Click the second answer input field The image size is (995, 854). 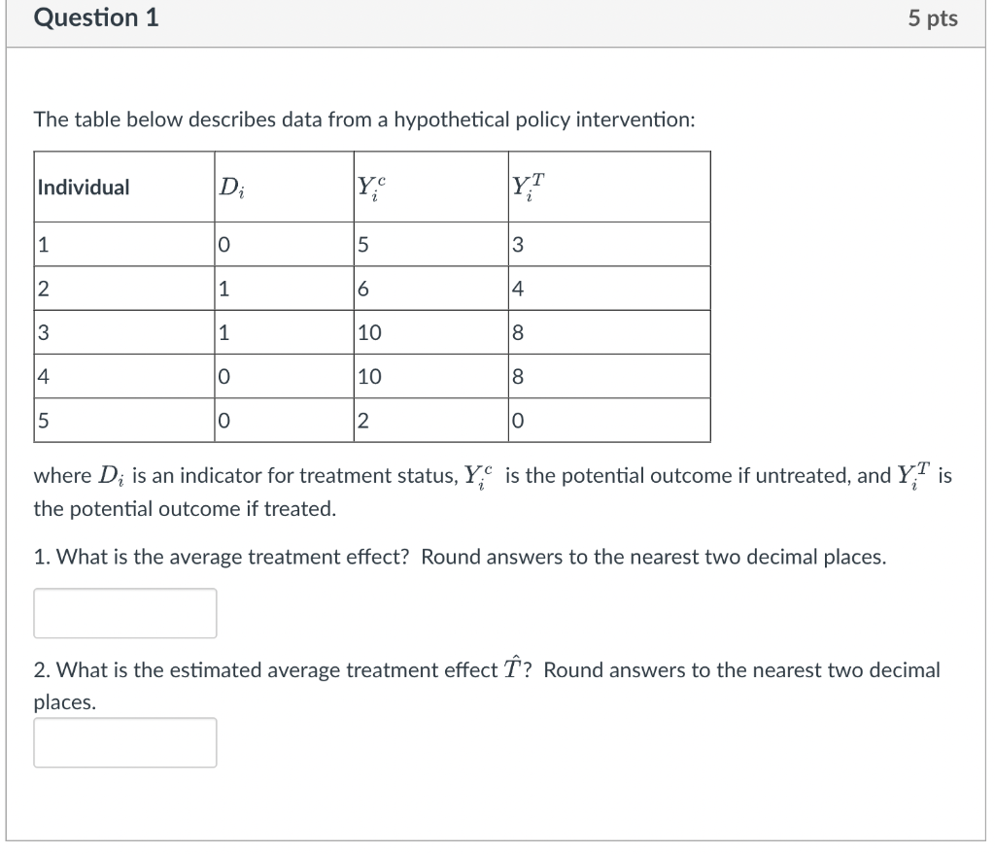point(124,742)
